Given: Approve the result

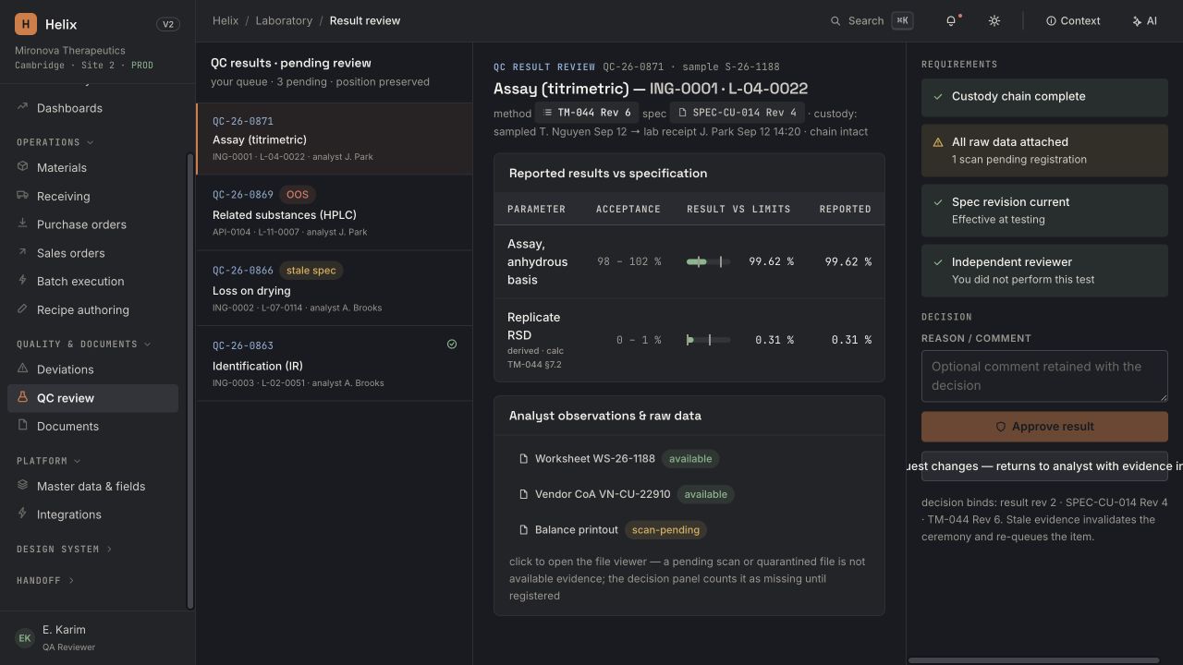Looking at the screenshot, I should click(x=1044, y=427).
